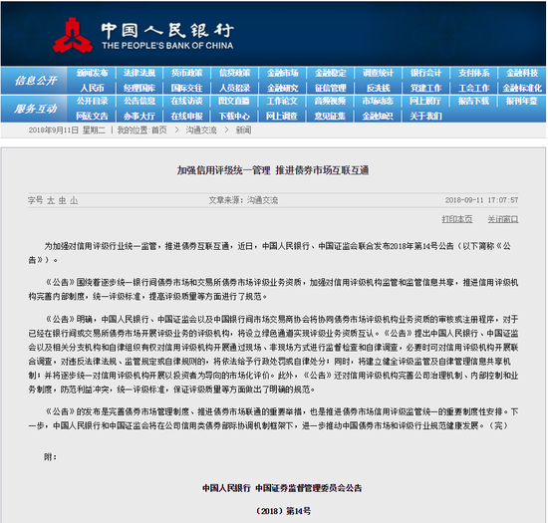Set font size to medium (中)

[62, 200]
